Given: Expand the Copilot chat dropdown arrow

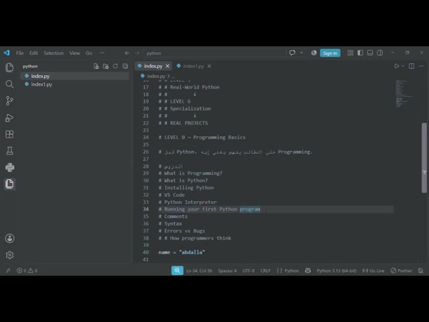Looking at the screenshot, I should (x=301, y=53).
